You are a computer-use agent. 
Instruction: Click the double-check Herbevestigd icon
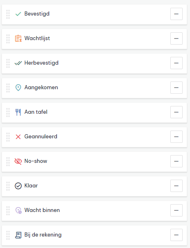(18, 63)
